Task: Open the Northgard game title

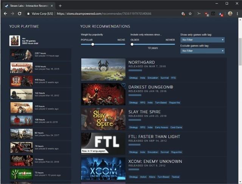Action: click(x=141, y=62)
